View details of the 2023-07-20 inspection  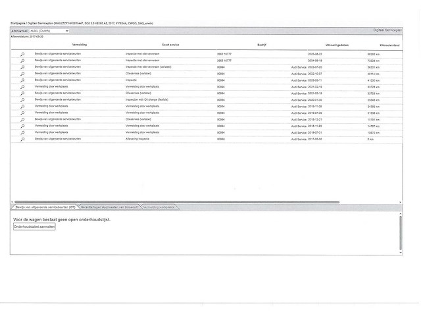(22, 66)
